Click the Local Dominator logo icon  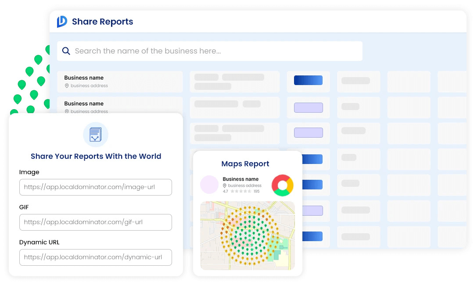62,21
